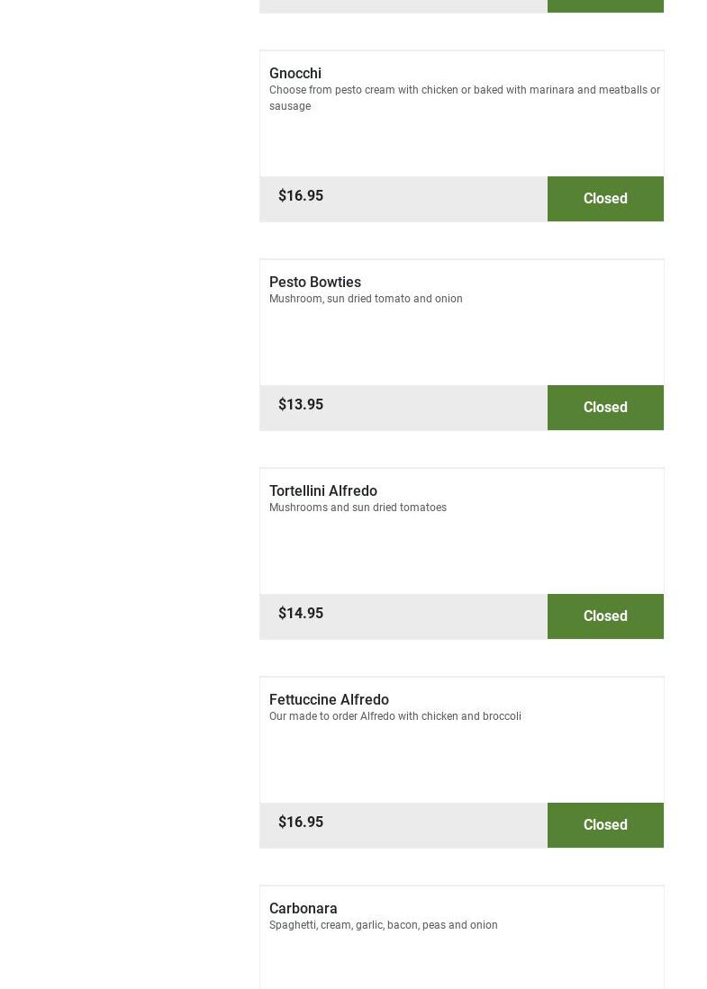This screenshot has height=989, width=707.
Task: Hit the Closed button for Fettuccine Alfredo
Action: click(x=605, y=825)
